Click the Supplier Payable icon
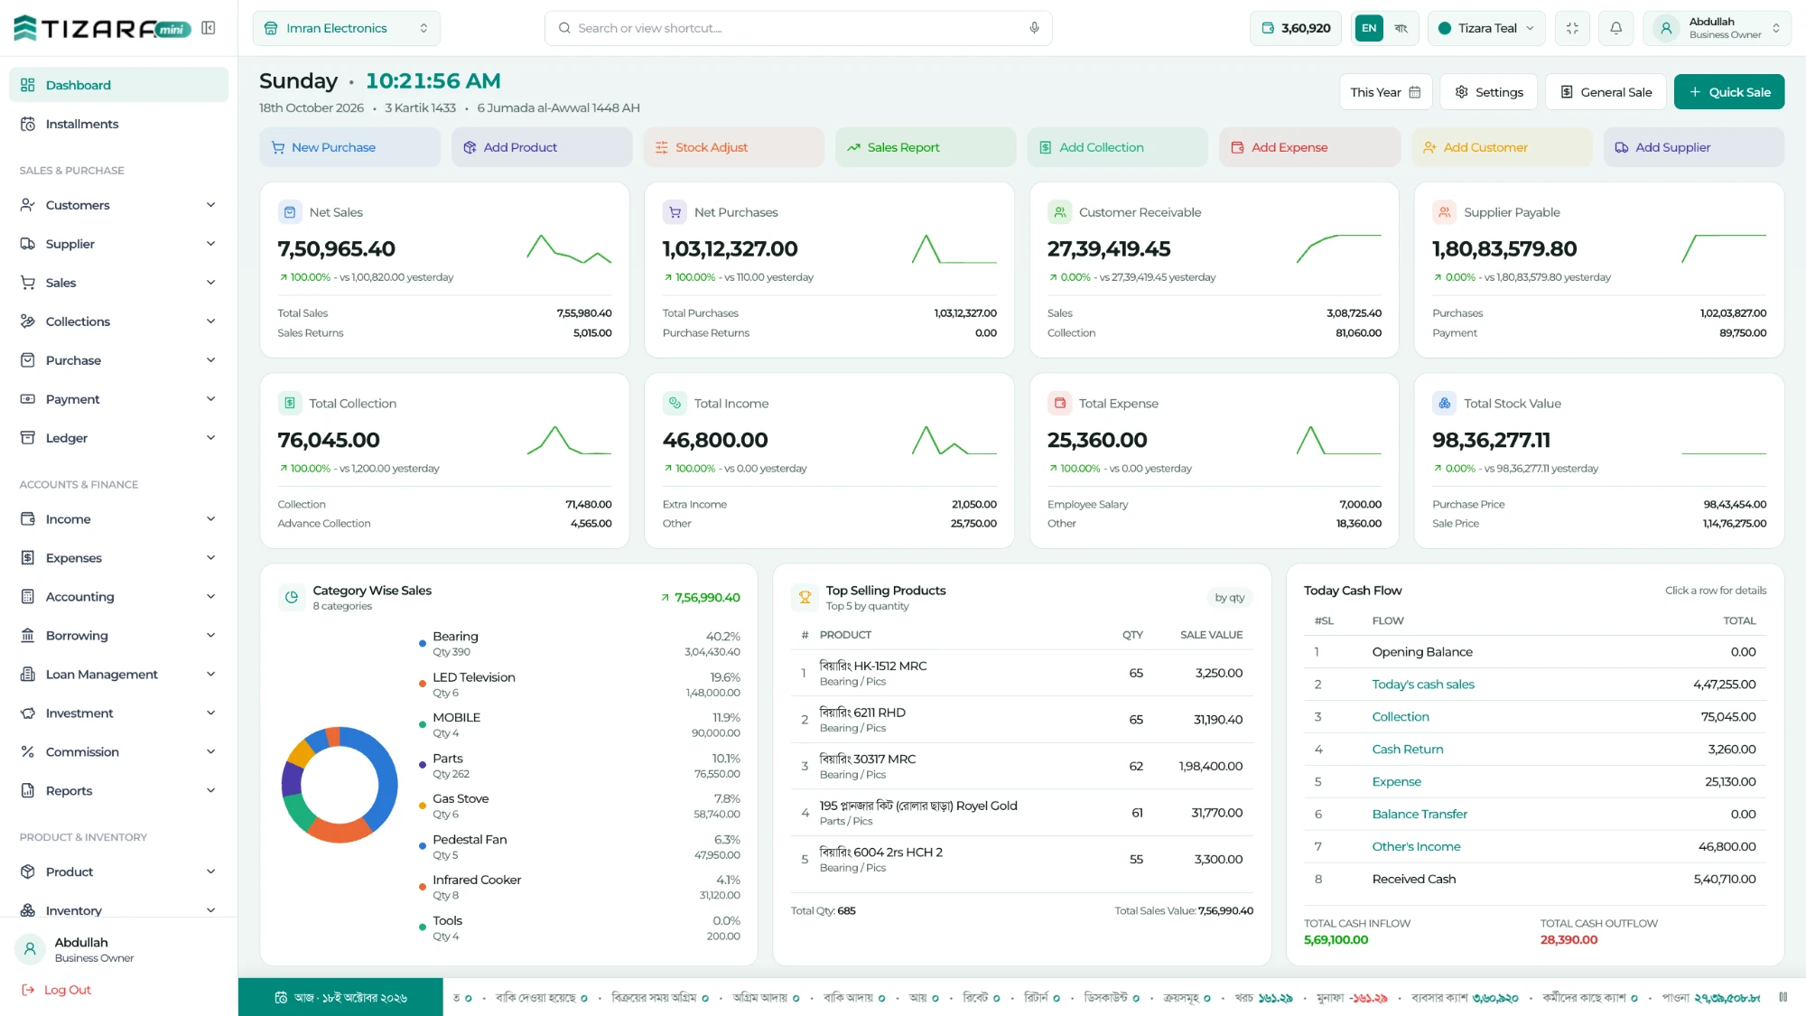 pyautogui.click(x=1444, y=212)
